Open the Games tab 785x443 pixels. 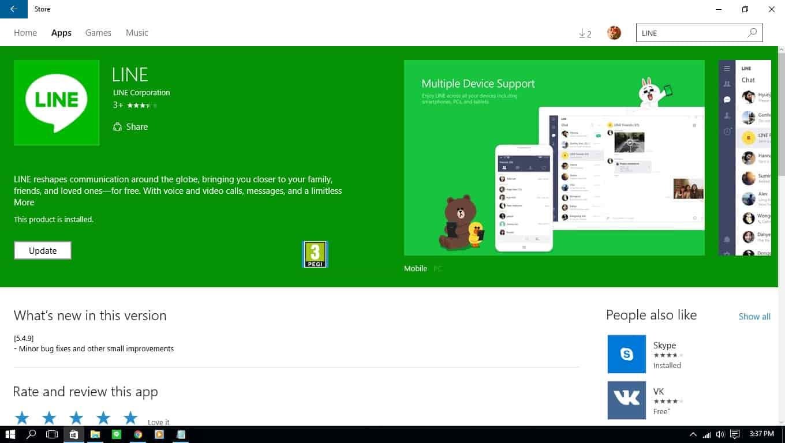tap(98, 33)
